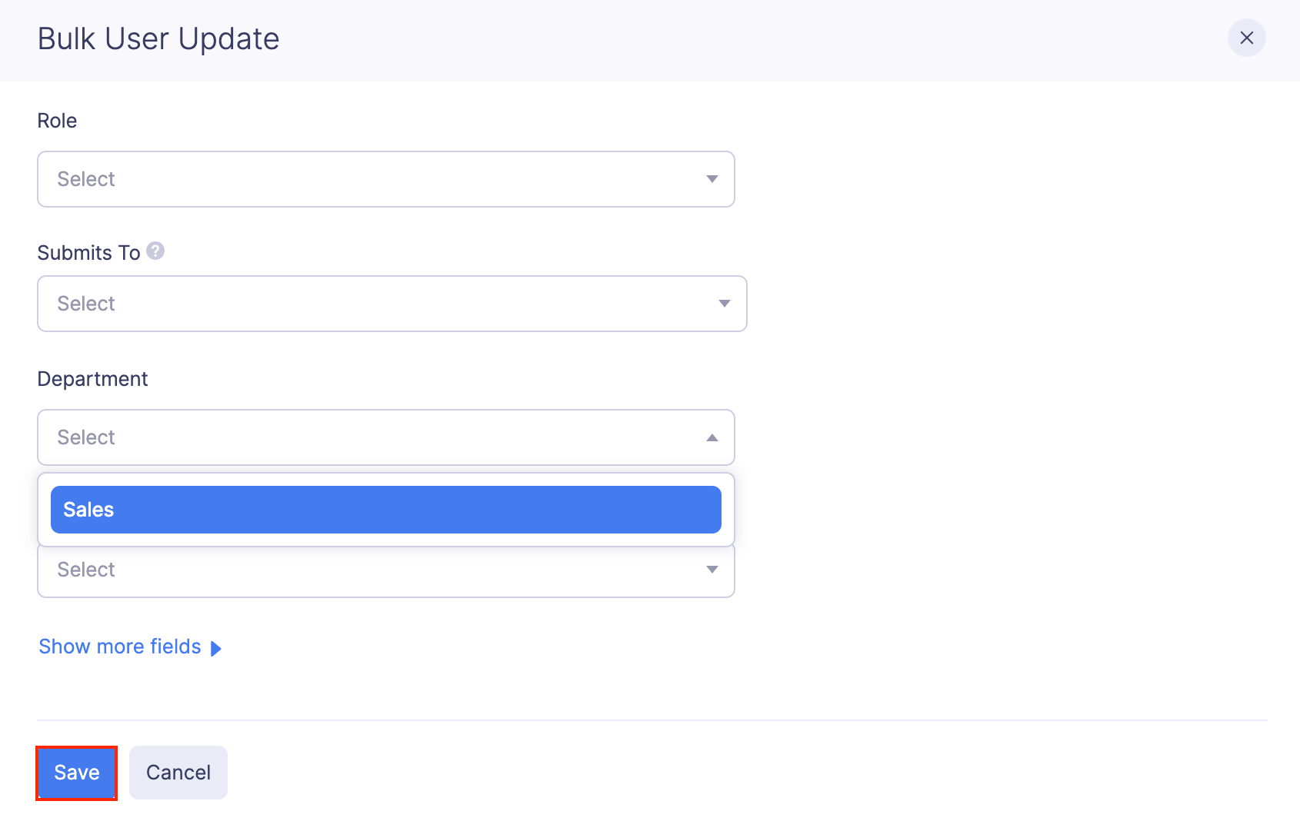Viewport: 1300px width, 821px height.
Task: Save the bulk user update
Action: point(76,773)
